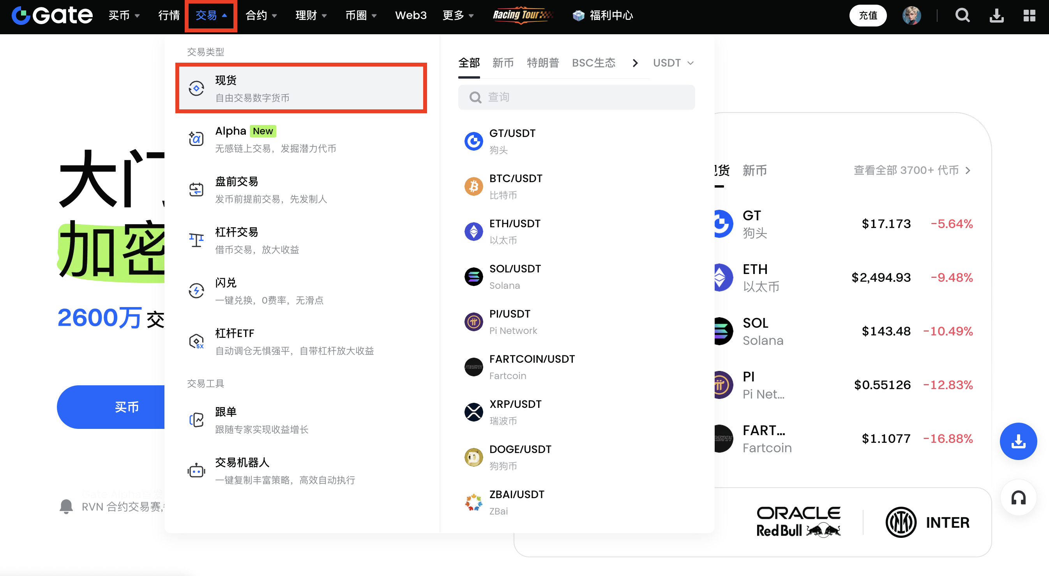Open the grid apps menu icon

click(1029, 16)
